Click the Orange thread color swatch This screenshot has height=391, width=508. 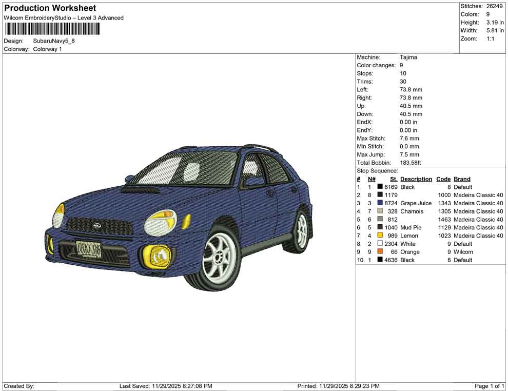tap(380, 252)
